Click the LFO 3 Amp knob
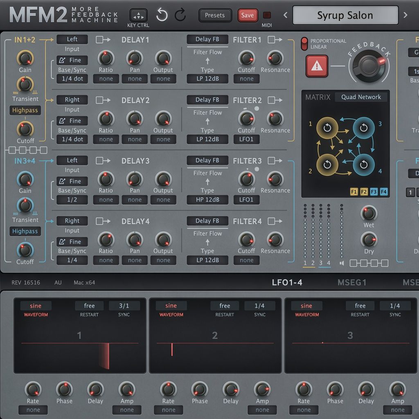 click(x=397, y=389)
